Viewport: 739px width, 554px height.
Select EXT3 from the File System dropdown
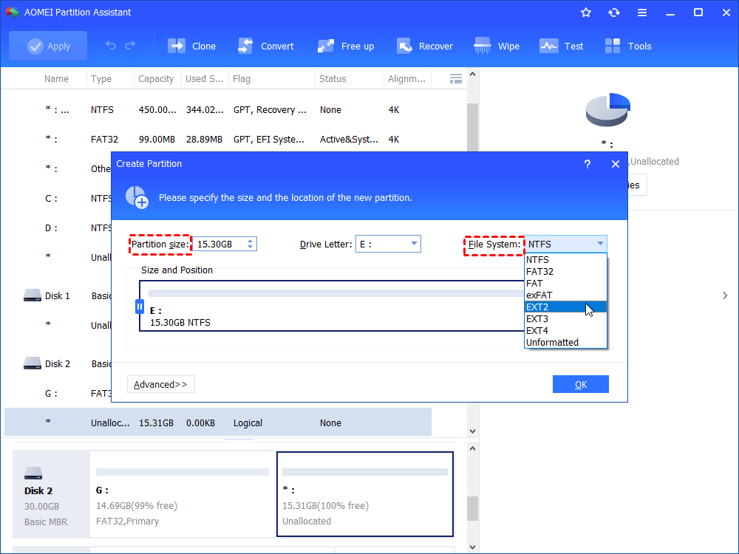click(537, 320)
